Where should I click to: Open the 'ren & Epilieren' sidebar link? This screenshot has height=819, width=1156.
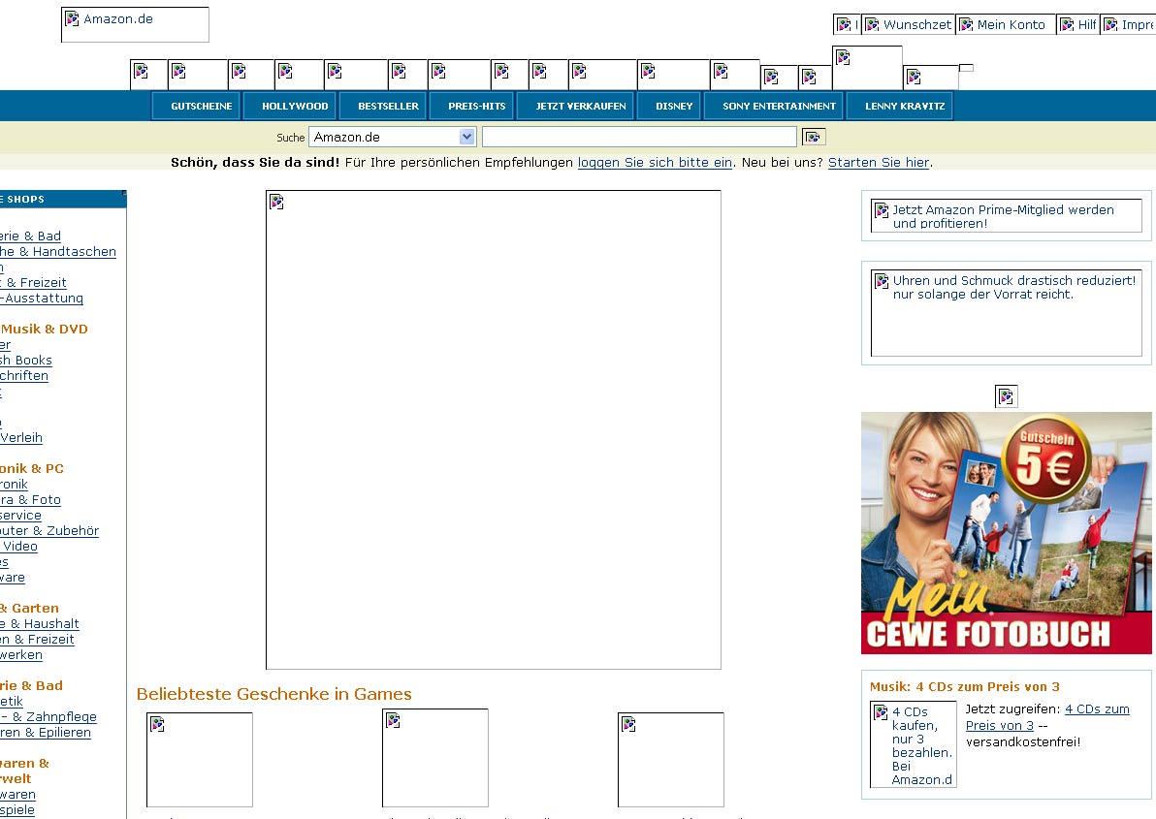point(46,732)
